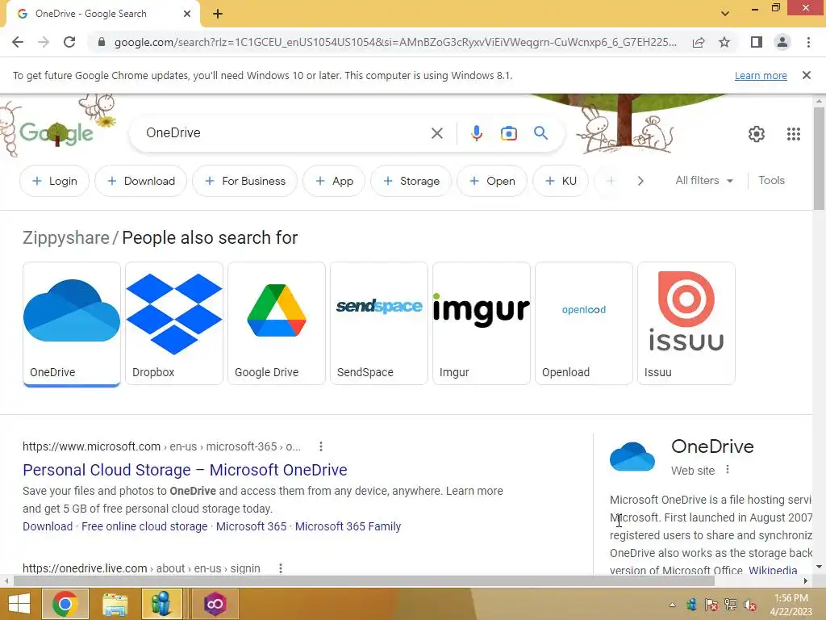Image resolution: width=826 pixels, height=620 pixels.
Task: Click the padlock site info icon
Action: 102,42
